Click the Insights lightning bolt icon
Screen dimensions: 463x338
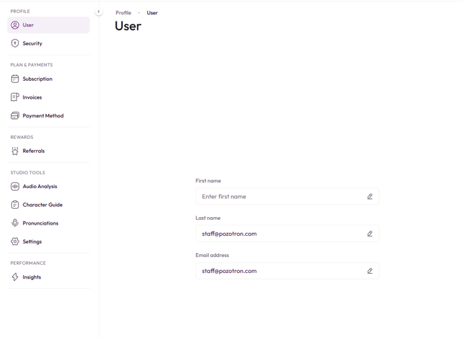point(15,277)
